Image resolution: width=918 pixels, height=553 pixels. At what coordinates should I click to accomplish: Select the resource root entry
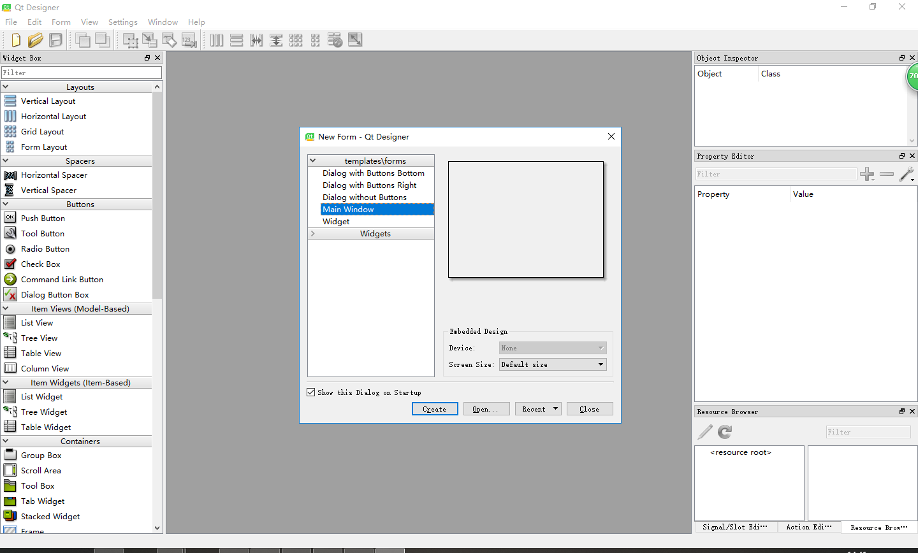[739, 452]
